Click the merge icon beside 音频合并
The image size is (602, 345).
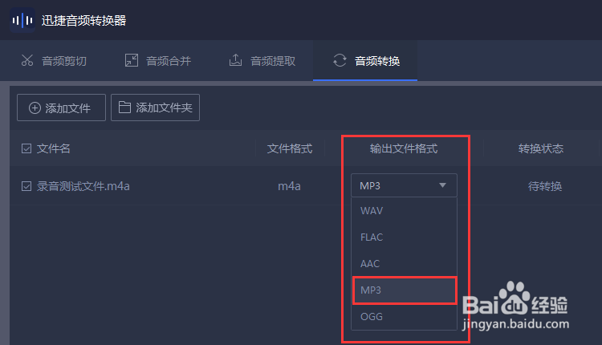[132, 60]
